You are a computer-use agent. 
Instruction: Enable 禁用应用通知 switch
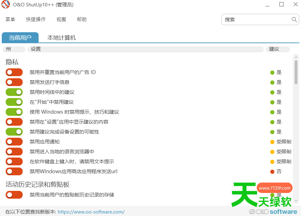coord(14,142)
